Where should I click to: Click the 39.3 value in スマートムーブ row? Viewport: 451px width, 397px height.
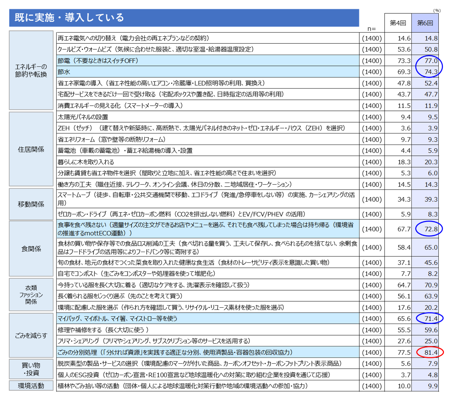click(431, 199)
